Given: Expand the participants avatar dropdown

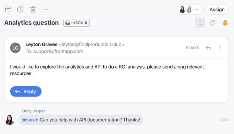Looking at the screenshot, I should [x=190, y=10].
